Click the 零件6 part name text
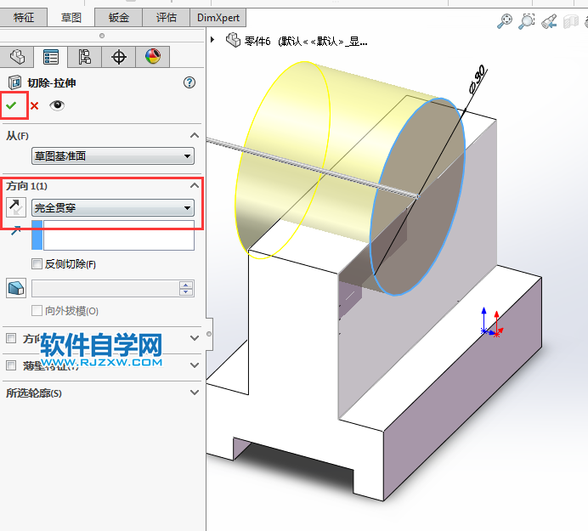This screenshot has width=588, height=531. (x=257, y=41)
